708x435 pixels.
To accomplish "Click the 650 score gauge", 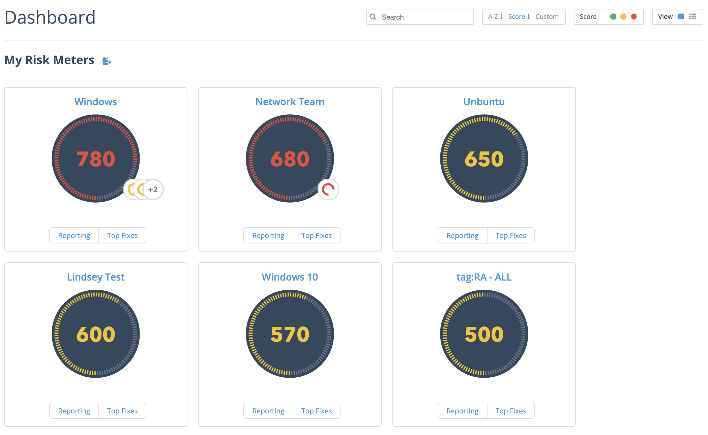I will [484, 158].
